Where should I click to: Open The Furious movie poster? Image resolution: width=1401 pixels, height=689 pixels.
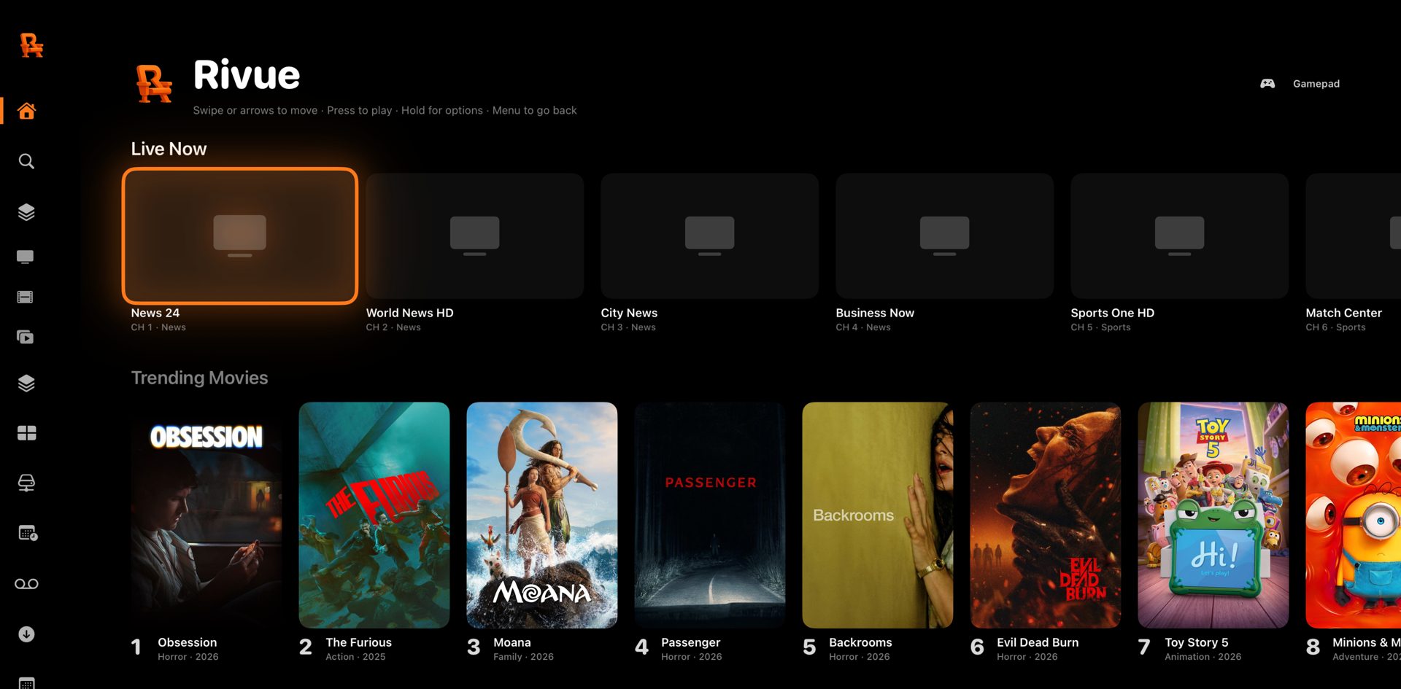[374, 515]
